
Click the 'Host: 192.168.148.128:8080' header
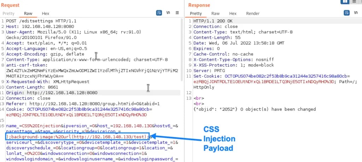point(40,26)
